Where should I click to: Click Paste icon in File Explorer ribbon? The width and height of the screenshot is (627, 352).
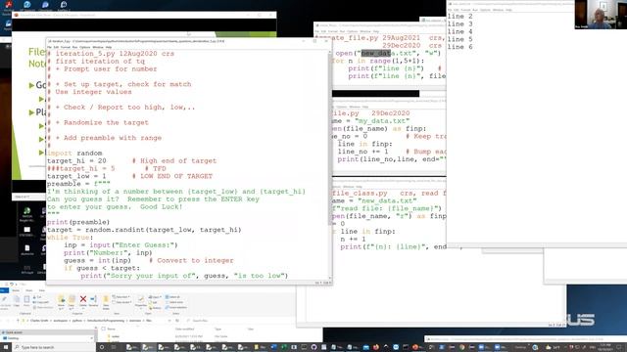pos(26,299)
